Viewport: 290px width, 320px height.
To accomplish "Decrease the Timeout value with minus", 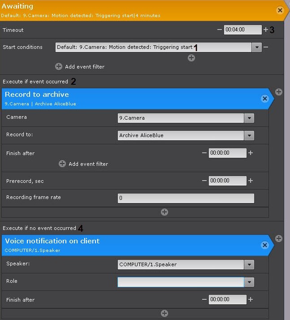I will 219,30.
